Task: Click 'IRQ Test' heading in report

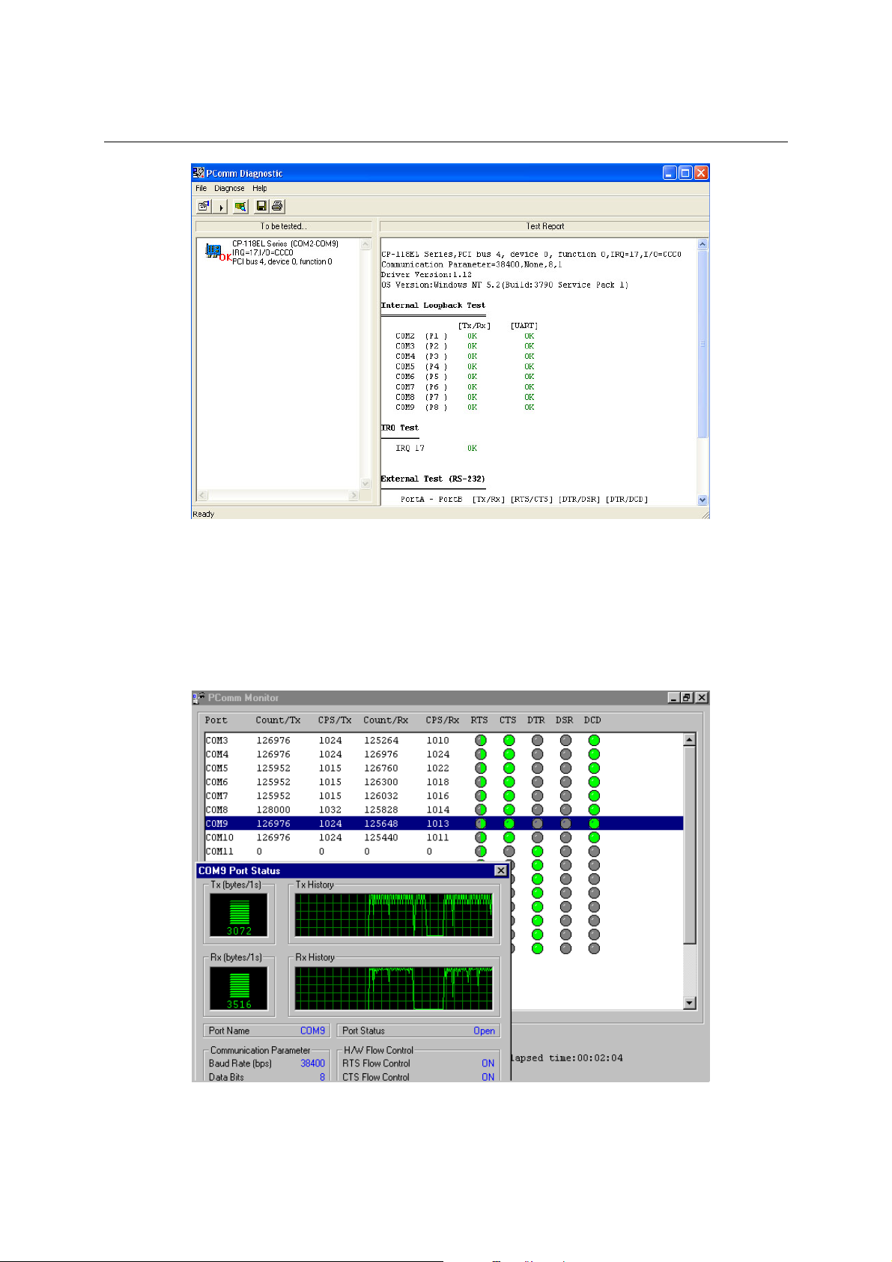Action: [400, 428]
